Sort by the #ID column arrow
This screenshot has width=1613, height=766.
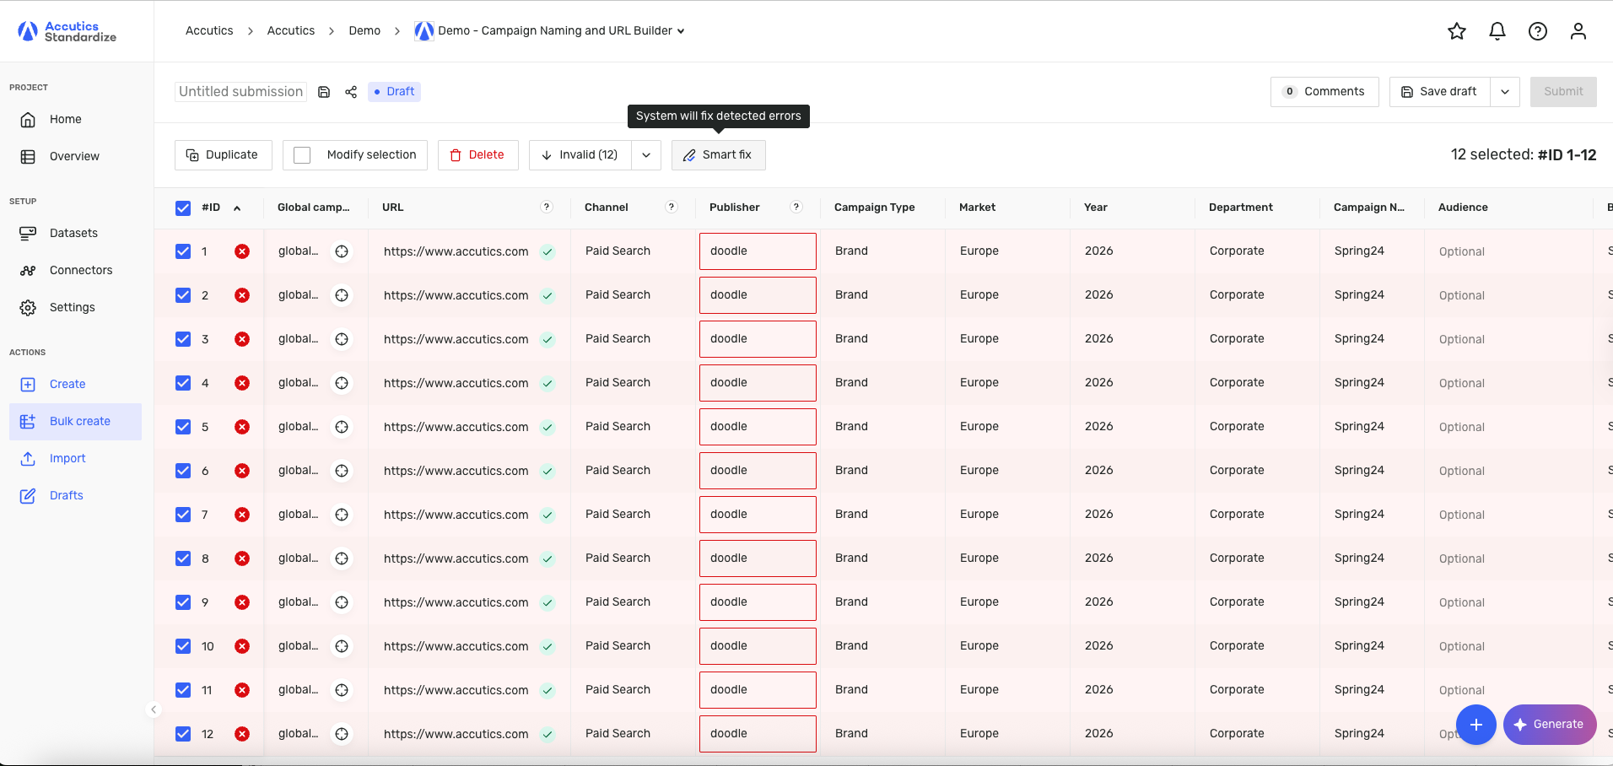(x=237, y=208)
